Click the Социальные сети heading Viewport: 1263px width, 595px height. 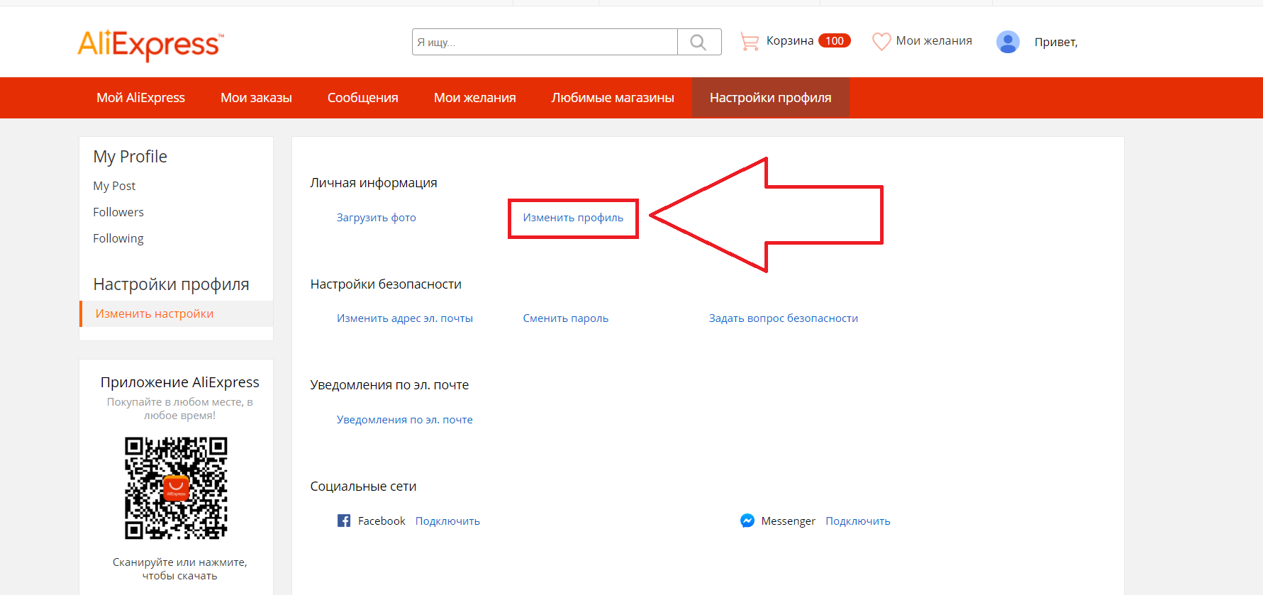point(363,486)
